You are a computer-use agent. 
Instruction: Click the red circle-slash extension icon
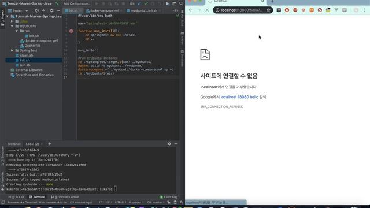coord(320,10)
